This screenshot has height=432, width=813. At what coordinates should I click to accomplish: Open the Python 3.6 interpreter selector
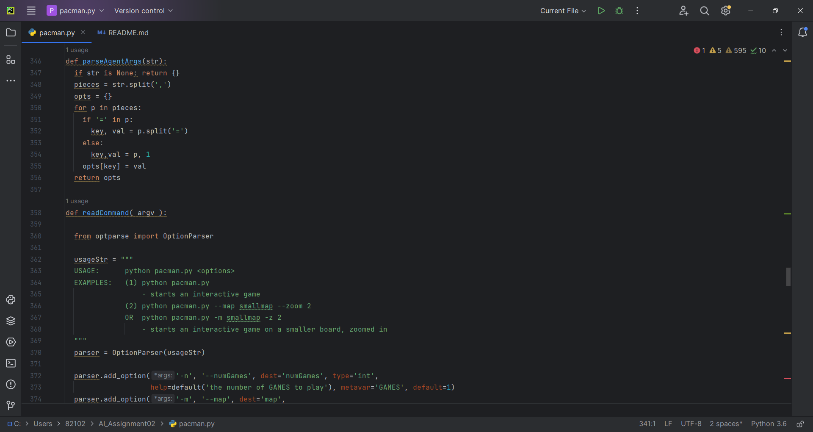(x=769, y=424)
